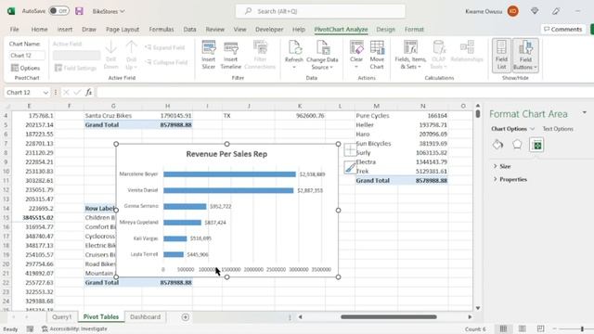Select the column H header
Viewport: 594px width, 334px height.
pyautogui.click(x=167, y=106)
